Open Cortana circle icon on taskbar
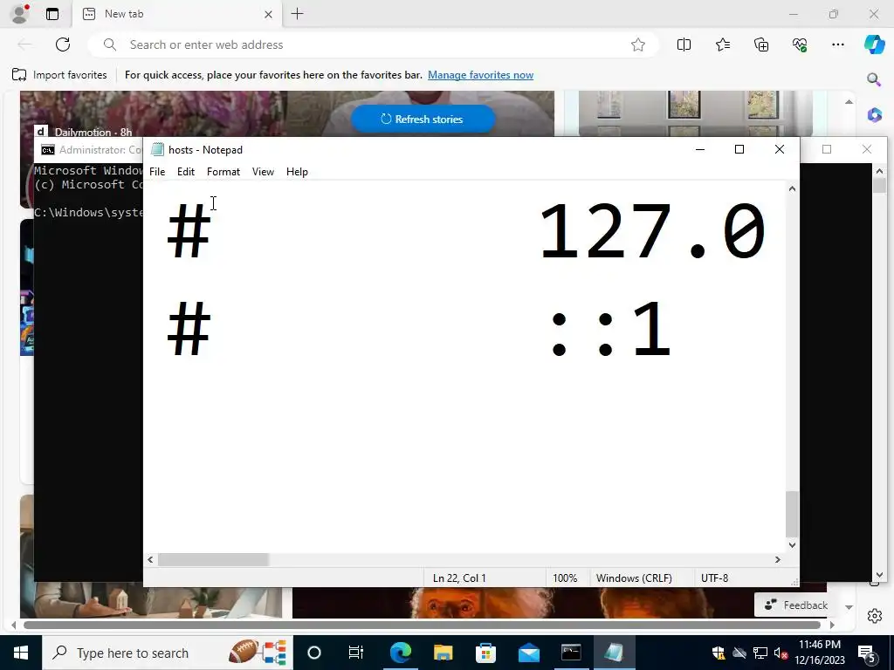 click(x=313, y=653)
